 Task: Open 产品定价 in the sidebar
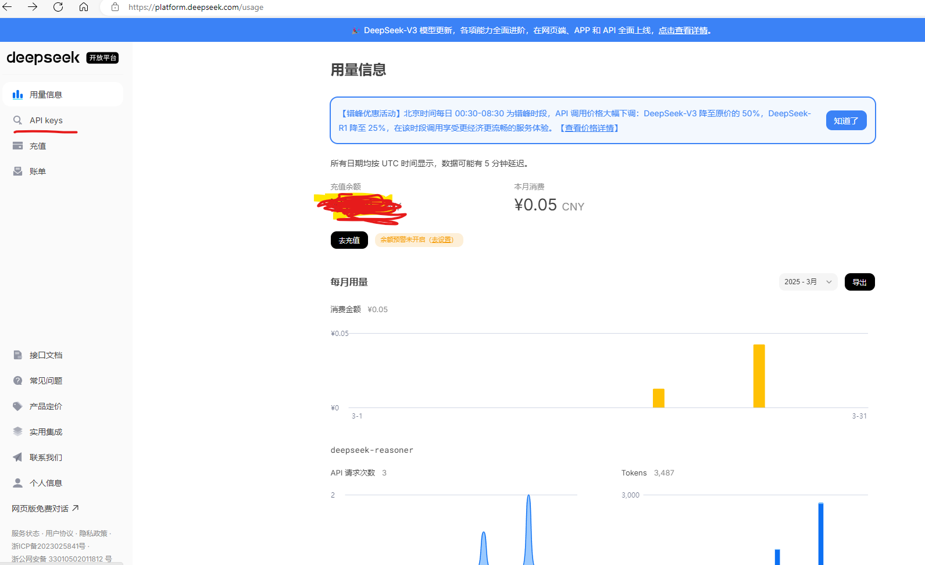click(x=63, y=406)
